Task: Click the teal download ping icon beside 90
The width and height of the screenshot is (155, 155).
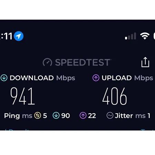Action: click(56, 115)
